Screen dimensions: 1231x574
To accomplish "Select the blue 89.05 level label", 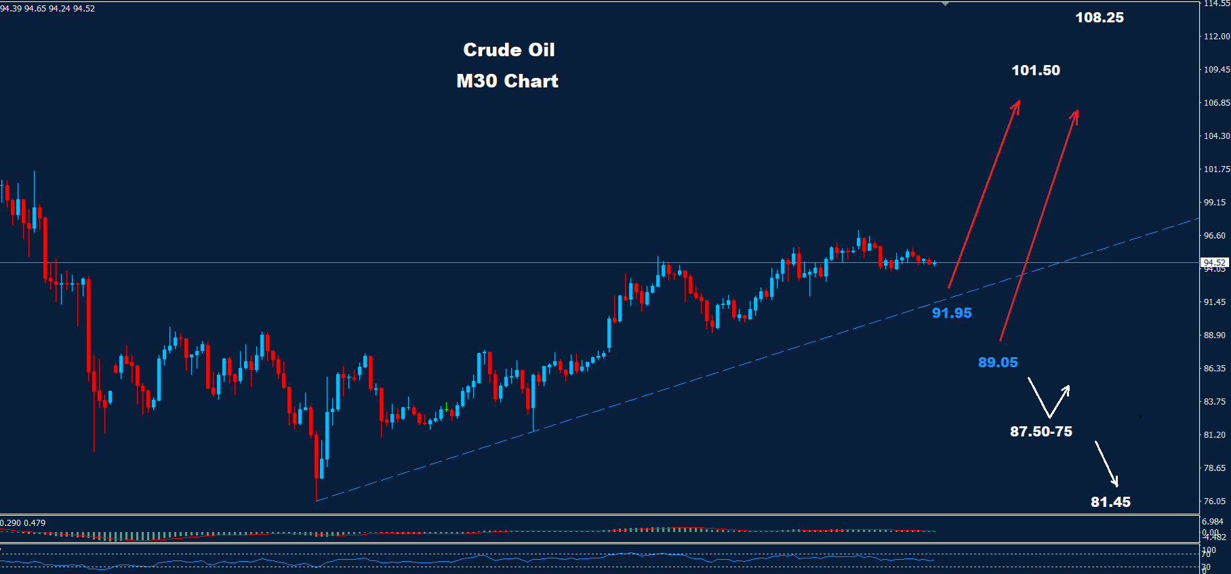I will [x=998, y=363].
